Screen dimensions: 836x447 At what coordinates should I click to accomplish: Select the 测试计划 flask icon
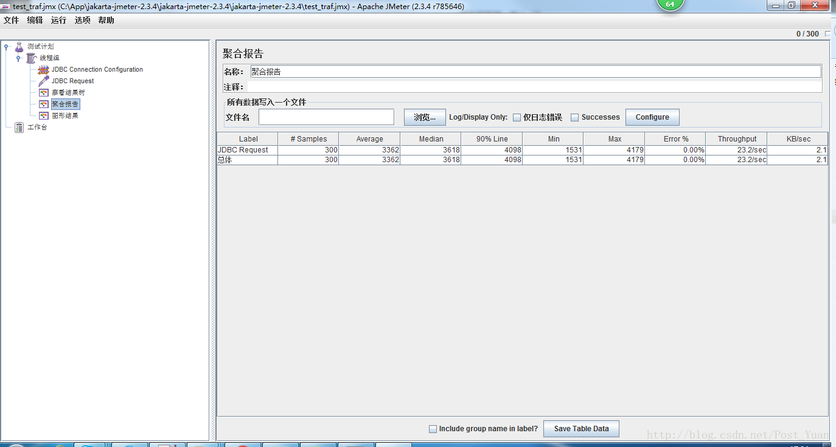[19, 46]
